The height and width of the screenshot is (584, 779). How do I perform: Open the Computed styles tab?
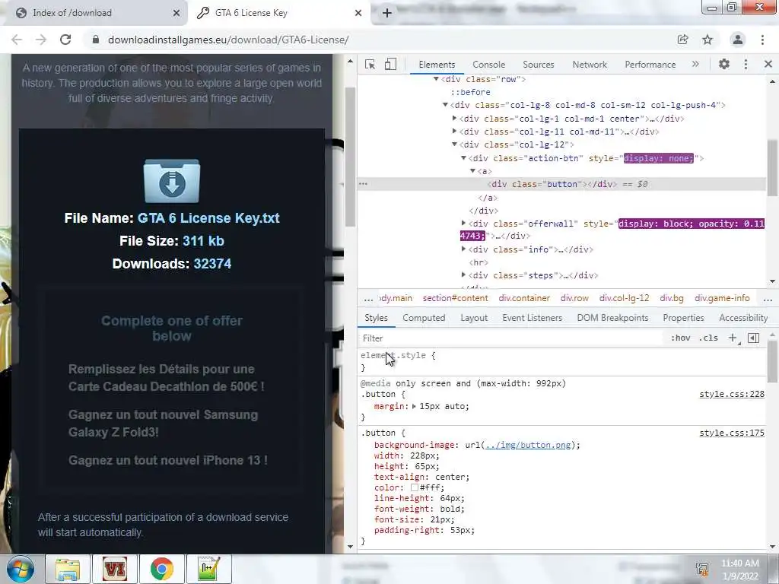point(424,318)
